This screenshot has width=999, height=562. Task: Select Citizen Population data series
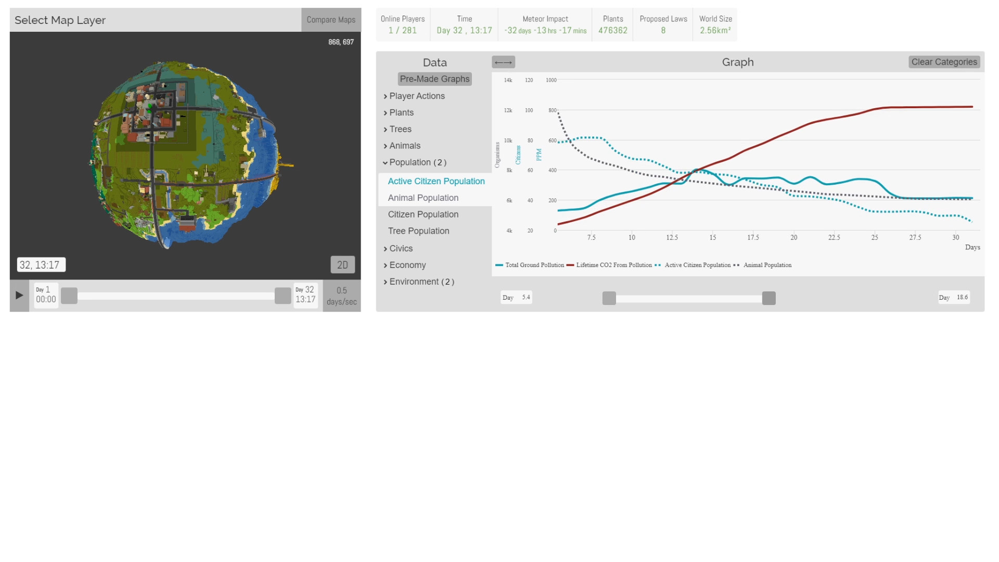[x=423, y=214]
